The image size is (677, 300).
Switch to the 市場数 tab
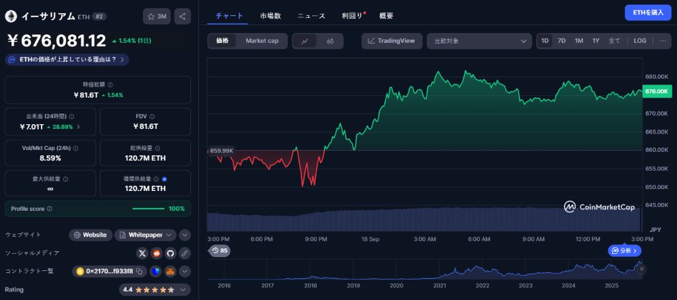coord(270,16)
